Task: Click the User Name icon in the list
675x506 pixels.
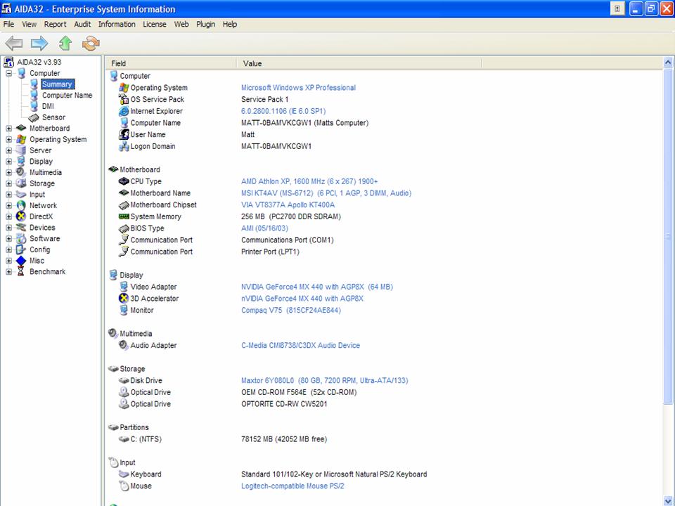Action: [x=124, y=134]
